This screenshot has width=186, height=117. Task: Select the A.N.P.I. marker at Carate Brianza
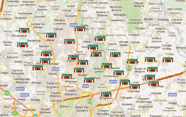click(x=80, y=29)
